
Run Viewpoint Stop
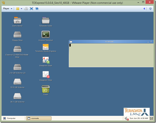click(46, 75)
